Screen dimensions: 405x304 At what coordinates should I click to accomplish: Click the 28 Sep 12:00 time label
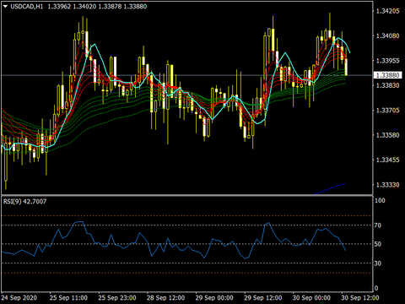pos(166,297)
